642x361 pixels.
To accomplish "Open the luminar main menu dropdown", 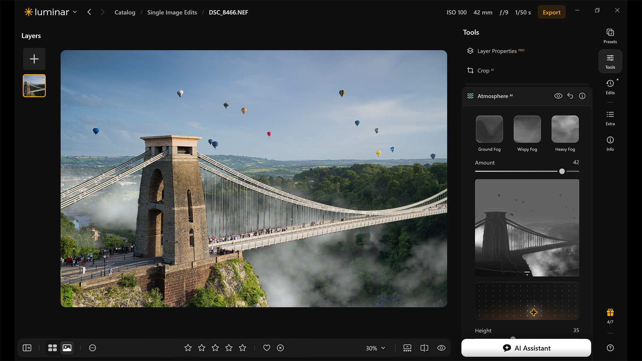I will [x=51, y=12].
